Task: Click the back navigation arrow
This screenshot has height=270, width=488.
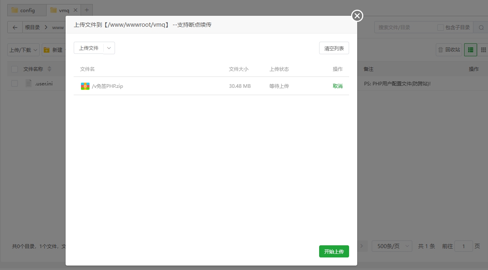Action: click(15, 27)
